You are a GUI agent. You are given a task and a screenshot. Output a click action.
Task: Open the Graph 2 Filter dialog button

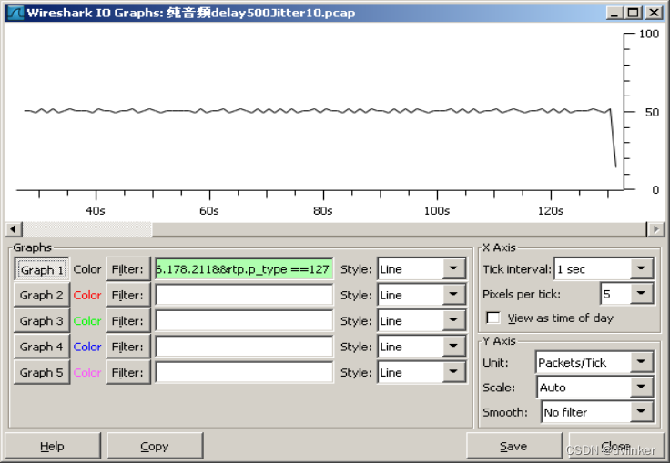(x=127, y=295)
